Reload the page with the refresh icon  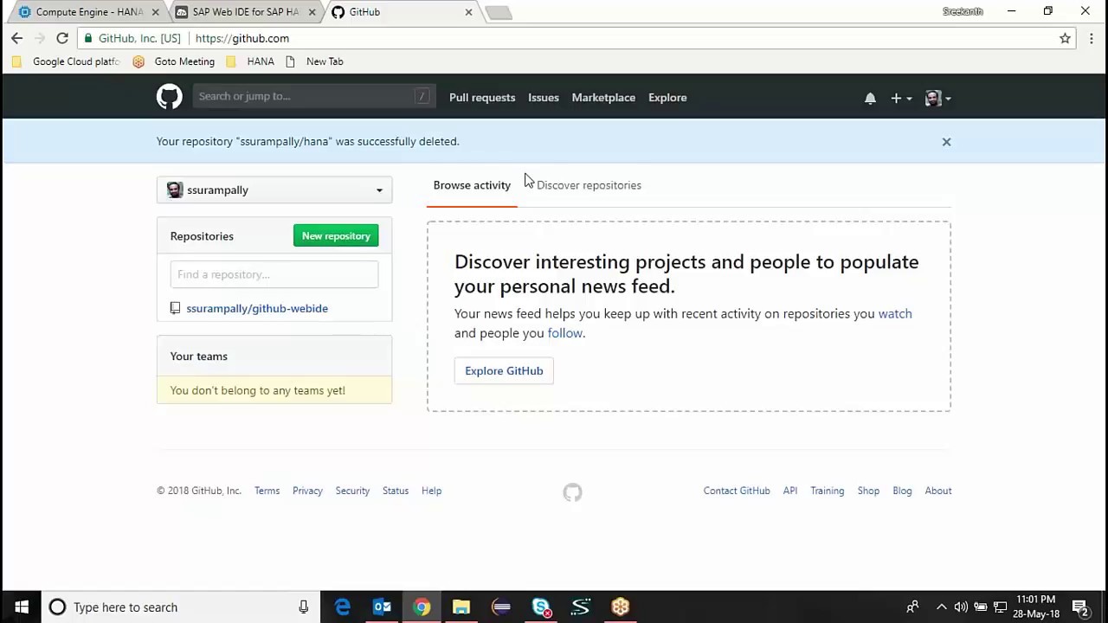[x=62, y=38]
